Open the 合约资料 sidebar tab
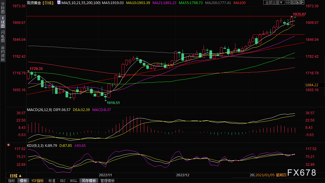The image size is (325, 183). tap(3, 53)
